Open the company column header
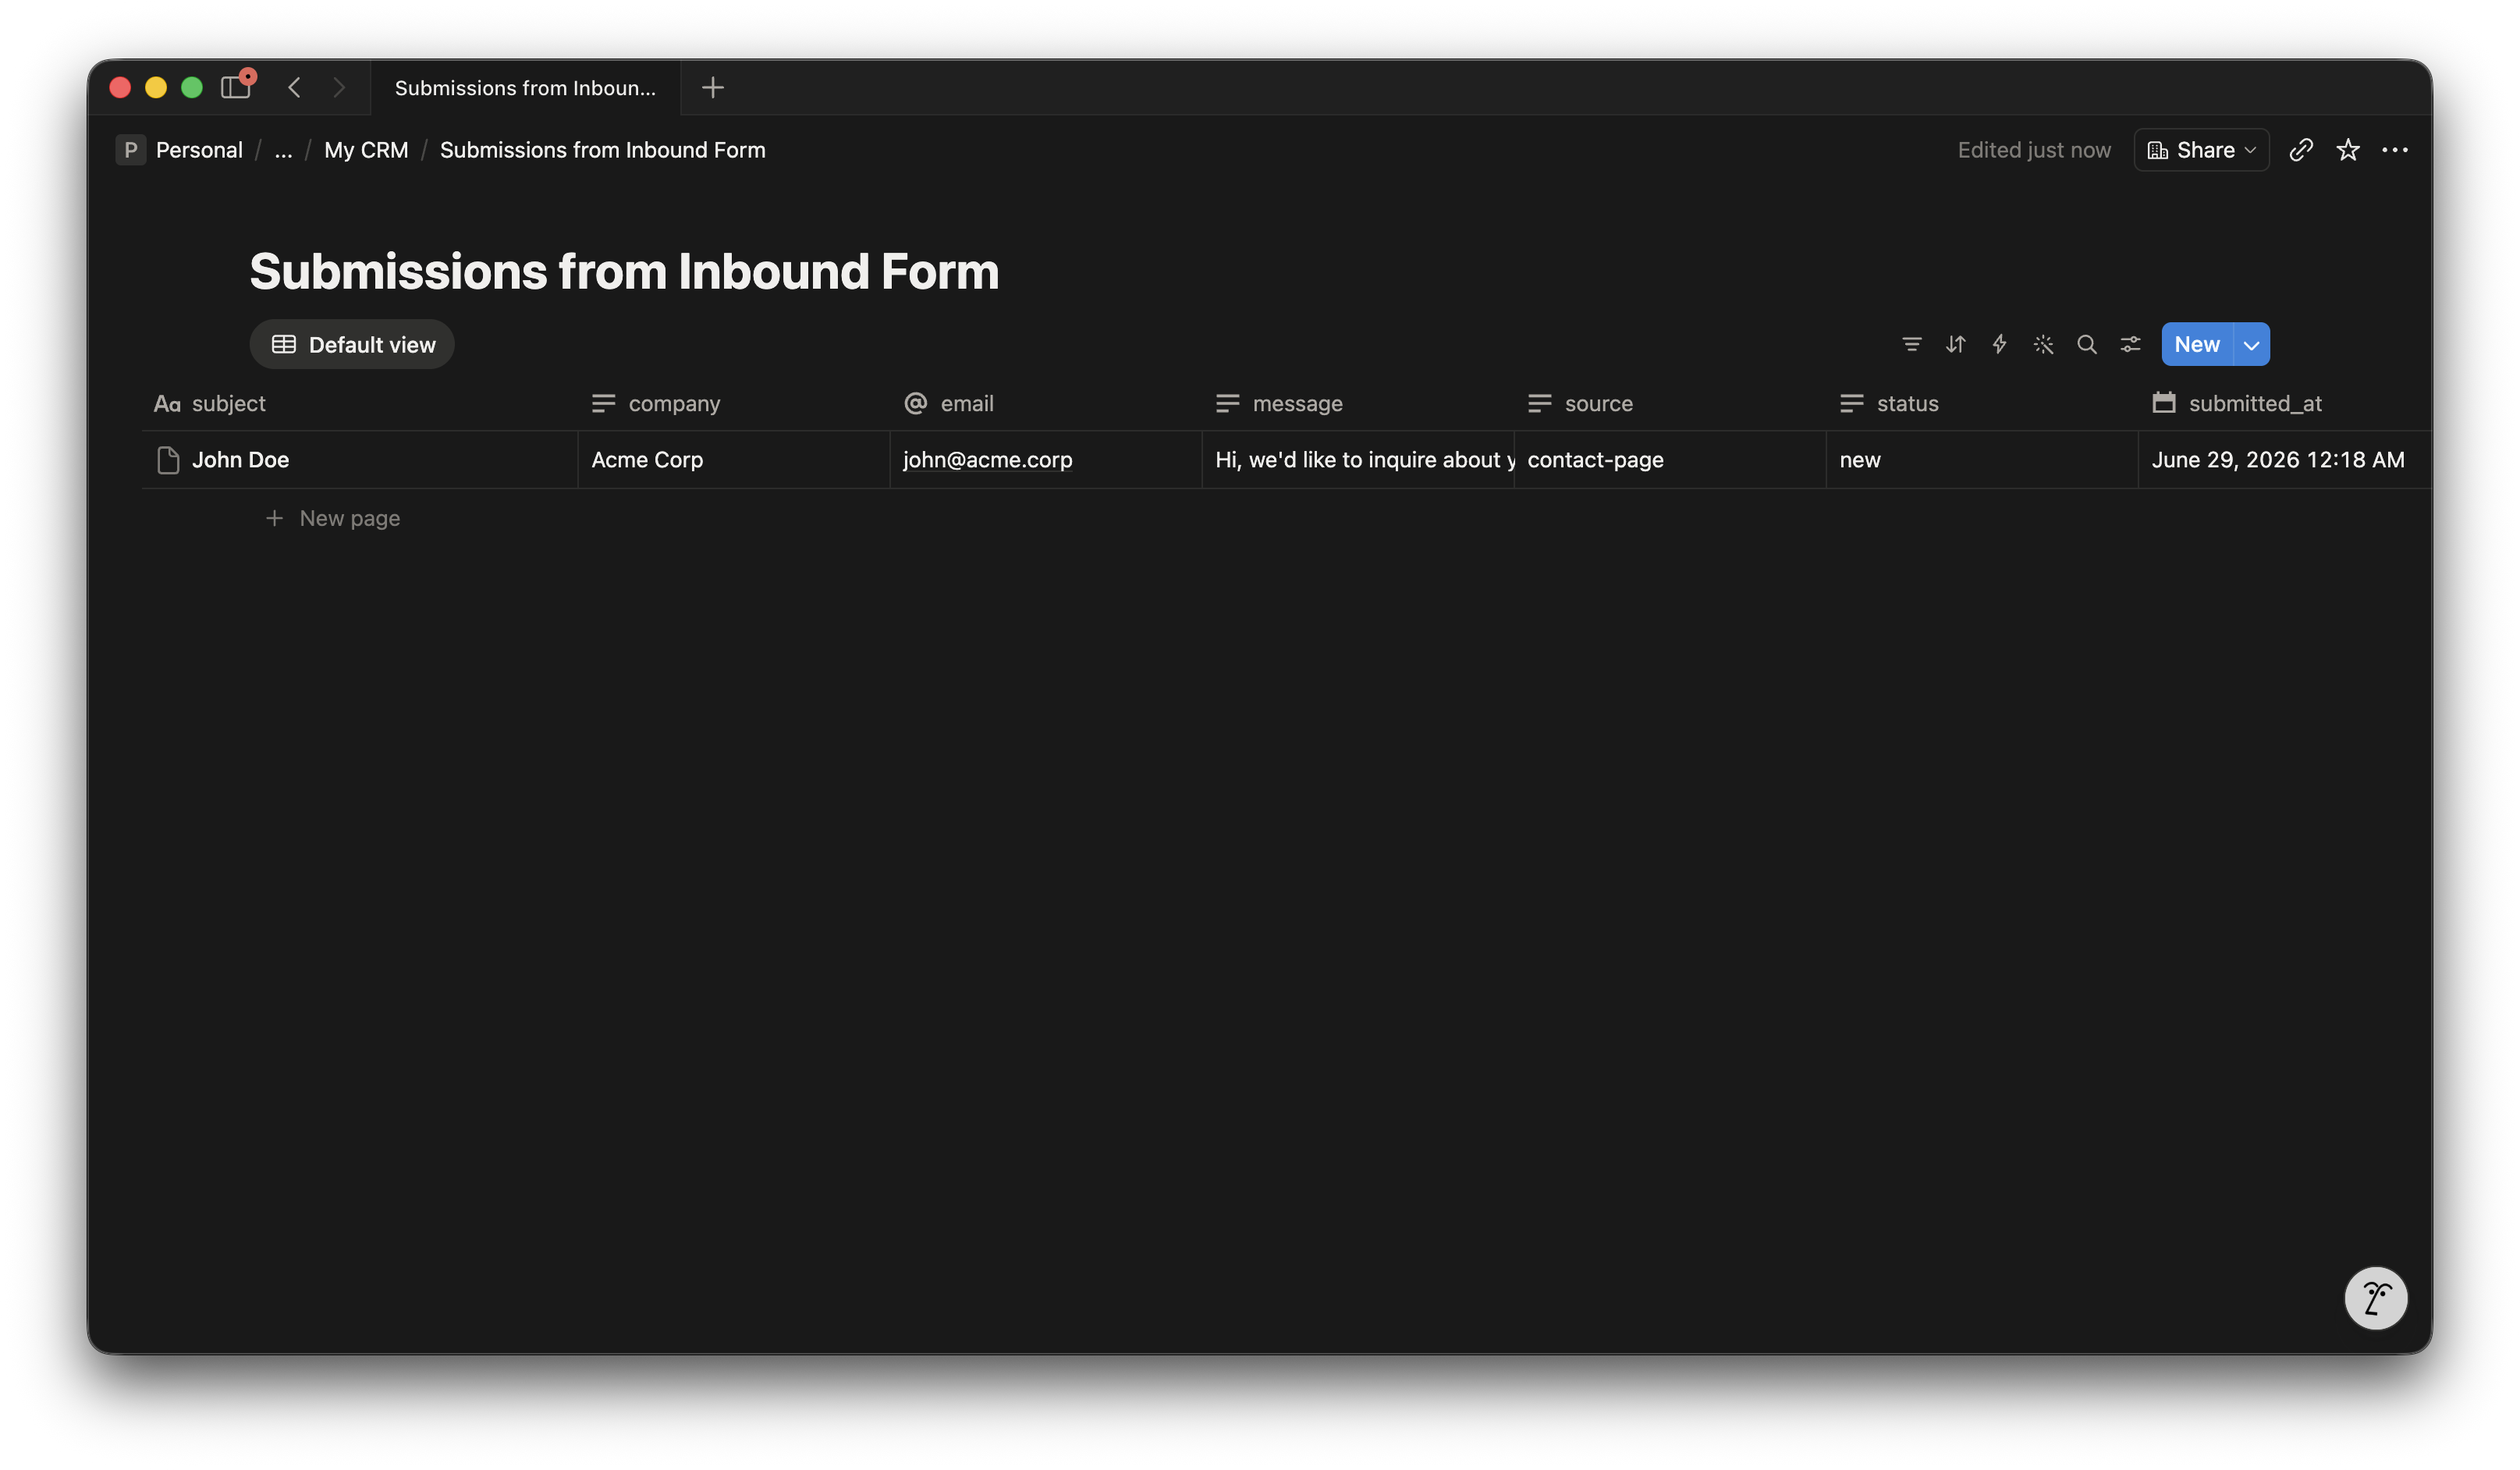The width and height of the screenshot is (2520, 1470). [733, 403]
